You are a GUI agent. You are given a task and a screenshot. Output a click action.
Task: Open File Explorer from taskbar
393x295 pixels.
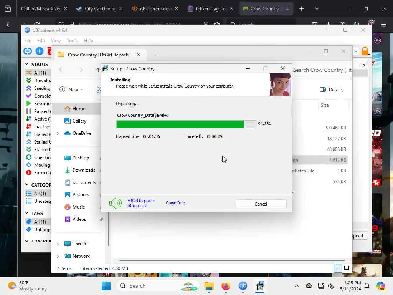point(209,286)
